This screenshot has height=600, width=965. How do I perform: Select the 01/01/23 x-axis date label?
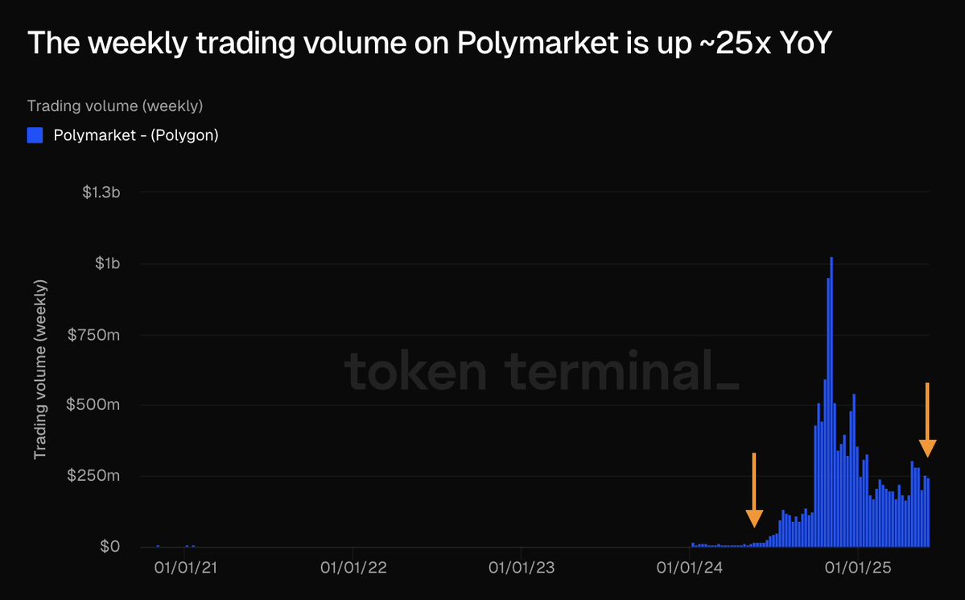[x=522, y=568]
